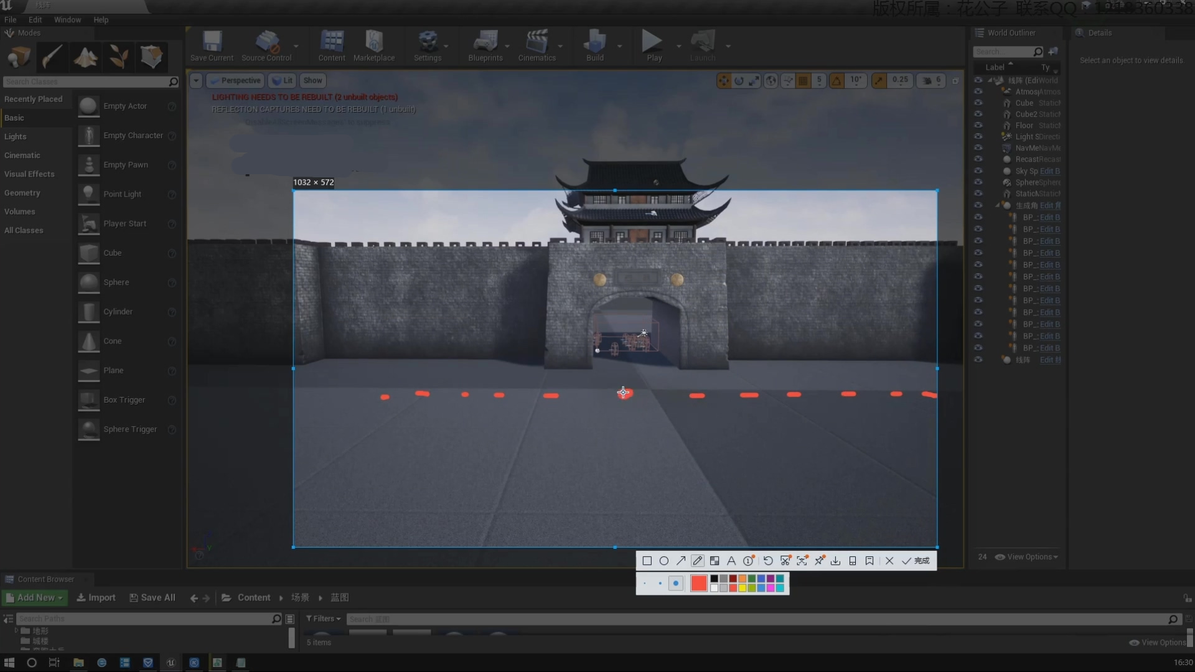Toggle grid snapping in viewport
Screen dimensions: 1195x672
point(803,81)
